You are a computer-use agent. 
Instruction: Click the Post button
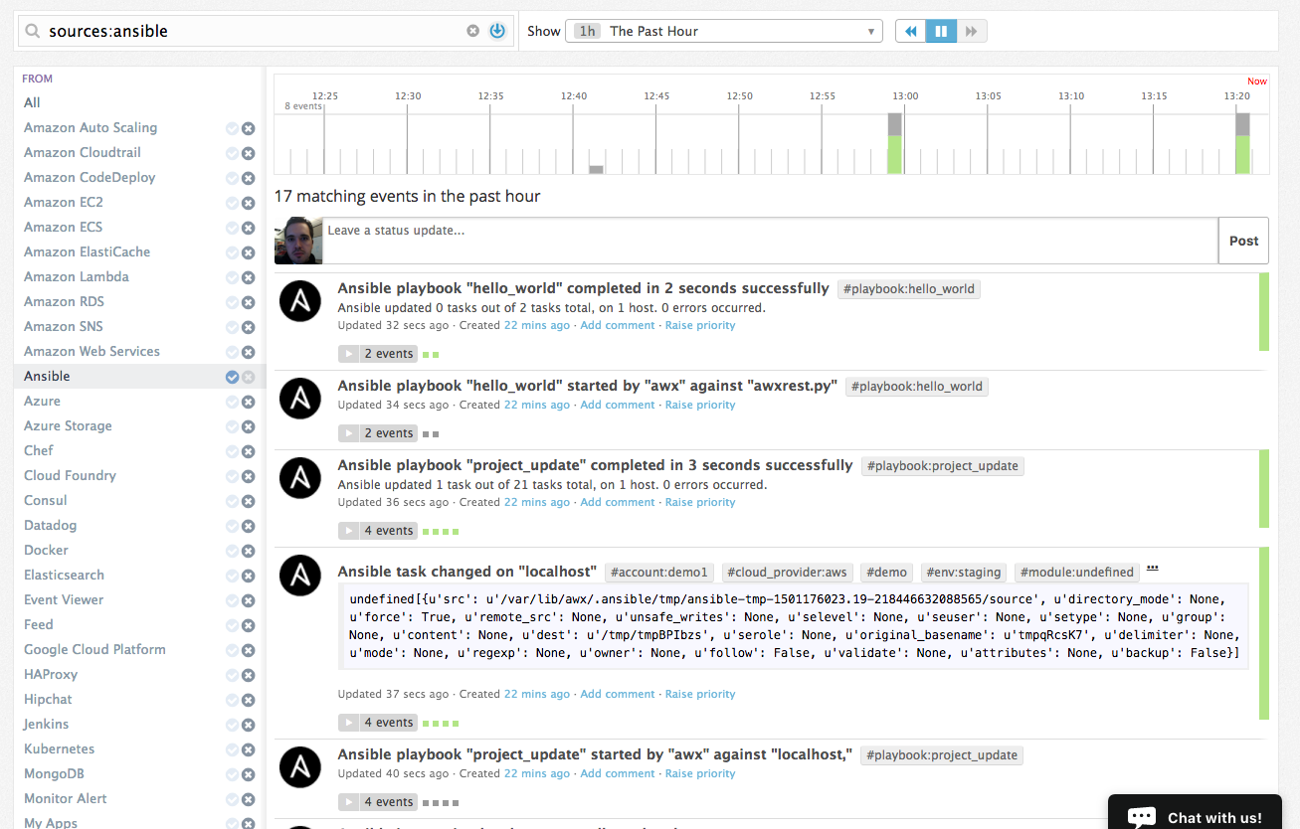click(x=1243, y=241)
